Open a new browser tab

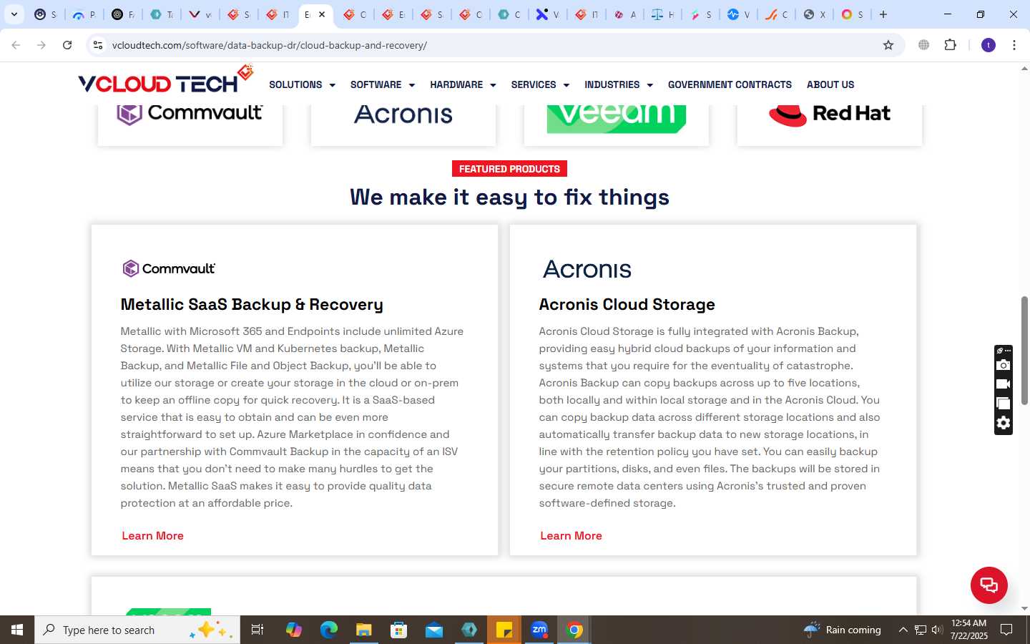(x=883, y=14)
